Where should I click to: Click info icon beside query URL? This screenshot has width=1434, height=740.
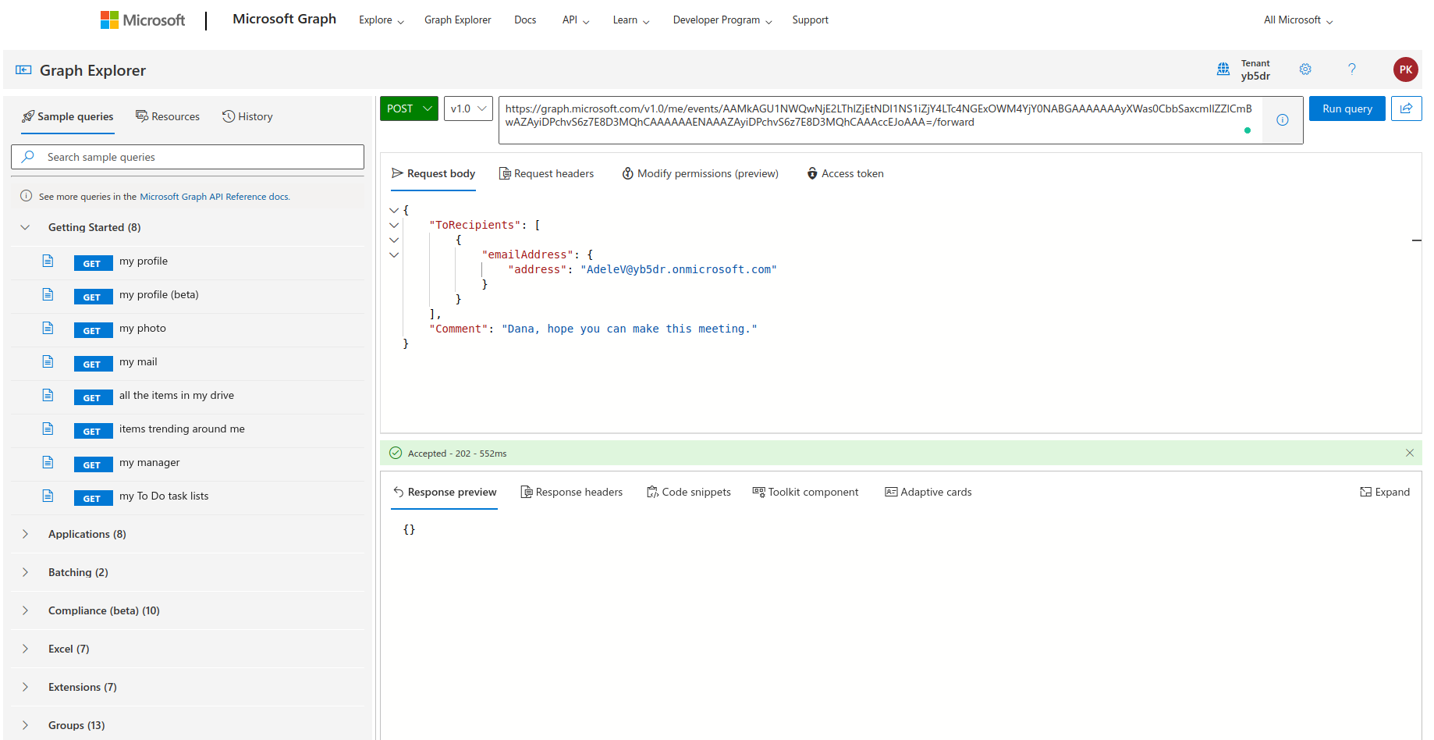coord(1283,119)
